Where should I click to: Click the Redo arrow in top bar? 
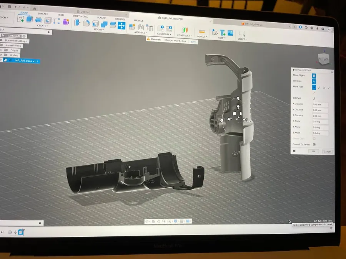click(24, 8)
